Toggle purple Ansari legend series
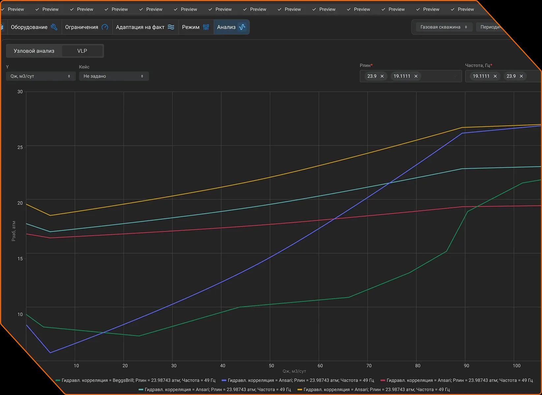 coord(298,380)
